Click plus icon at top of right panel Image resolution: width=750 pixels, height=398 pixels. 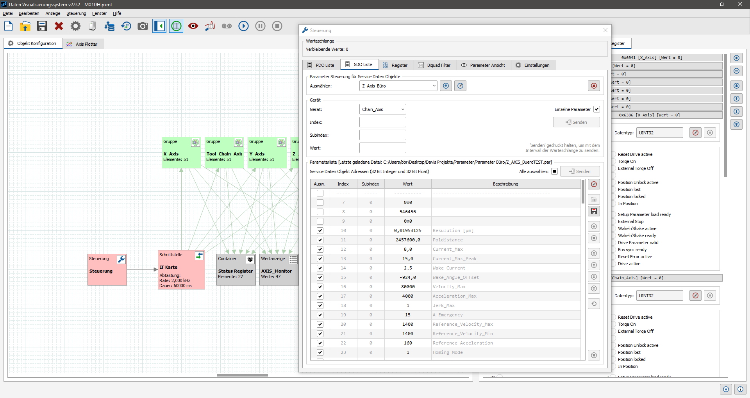736,58
